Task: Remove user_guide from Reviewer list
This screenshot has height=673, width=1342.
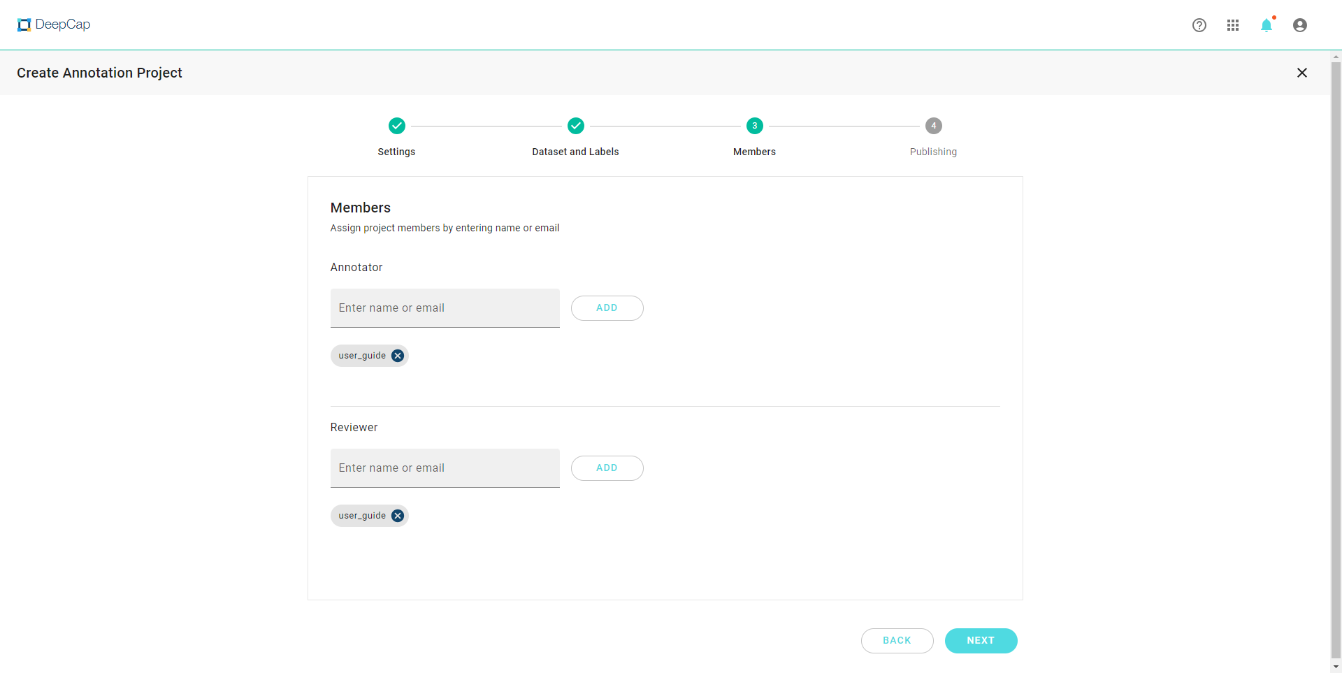Action: click(398, 516)
